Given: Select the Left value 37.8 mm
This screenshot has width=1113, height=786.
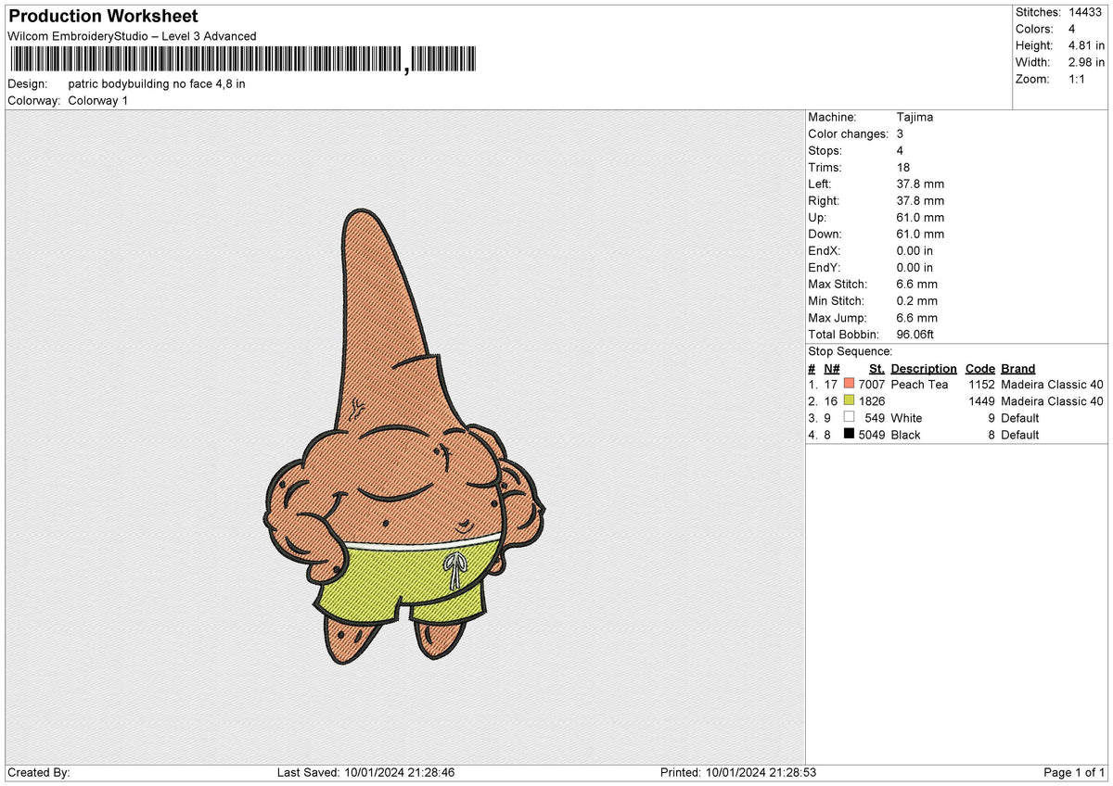Looking at the screenshot, I should pos(920,184).
